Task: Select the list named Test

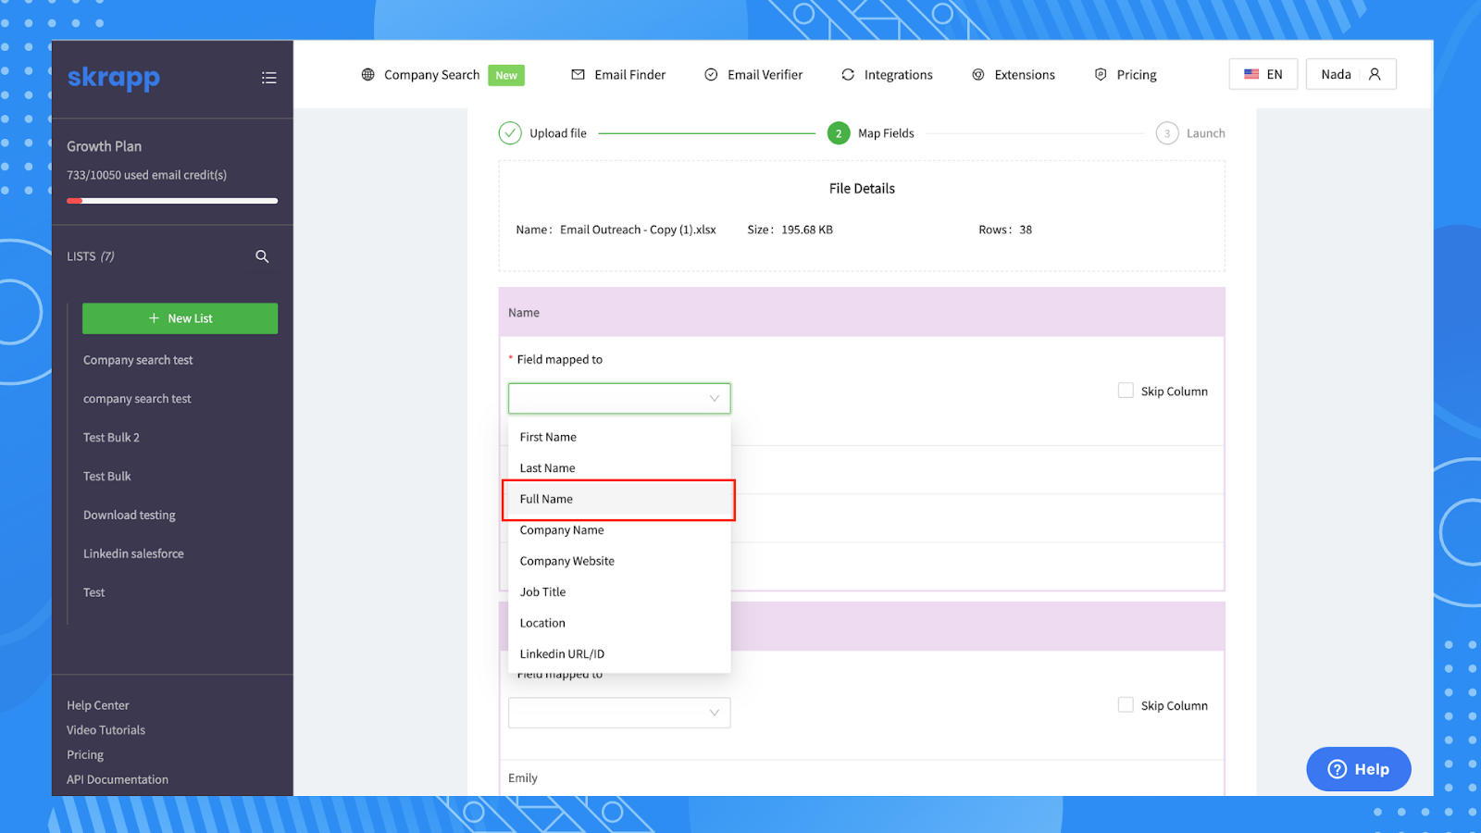Action: click(x=94, y=592)
